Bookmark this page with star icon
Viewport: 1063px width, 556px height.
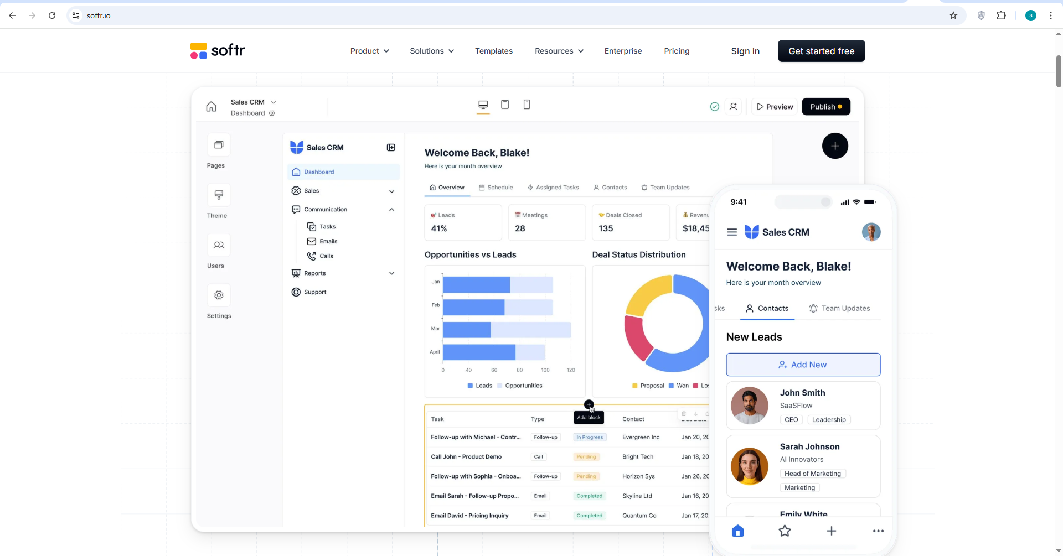tap(953, 15)
